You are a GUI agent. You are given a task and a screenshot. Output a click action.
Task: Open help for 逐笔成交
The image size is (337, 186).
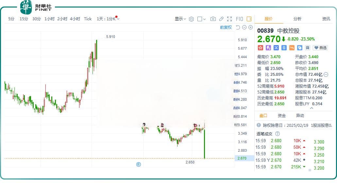point(278,134)
